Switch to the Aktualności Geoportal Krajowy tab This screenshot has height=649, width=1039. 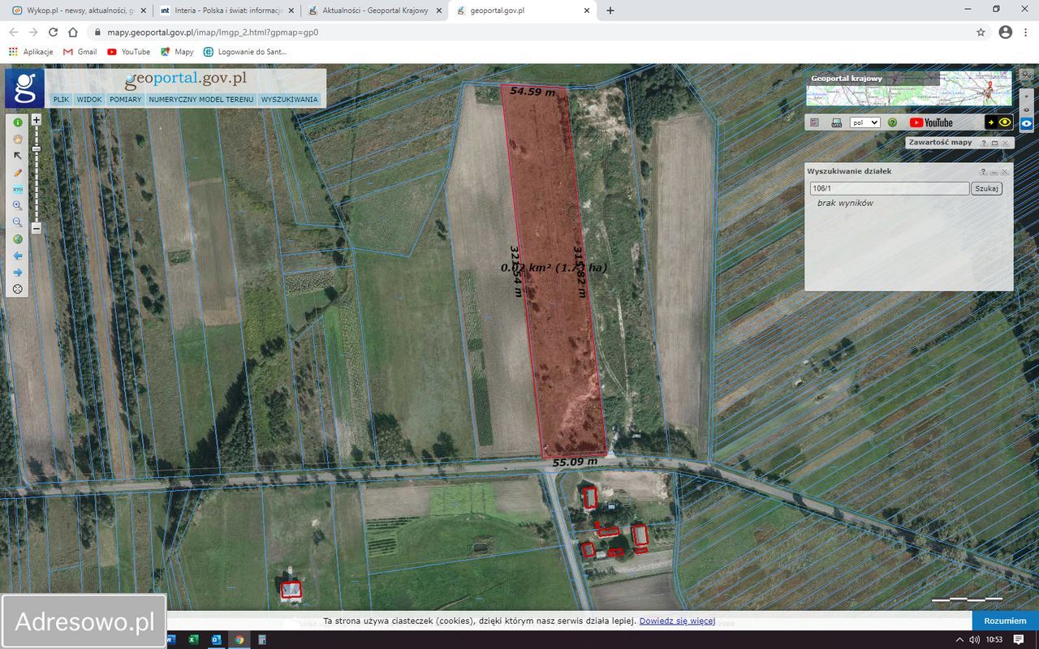375,11
